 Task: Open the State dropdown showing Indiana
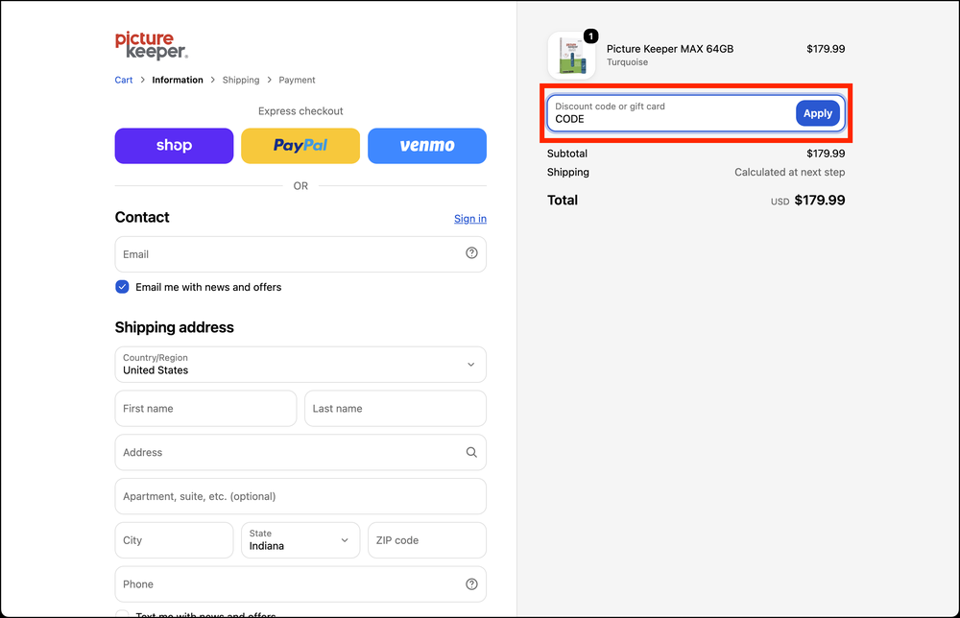[300, 540]
